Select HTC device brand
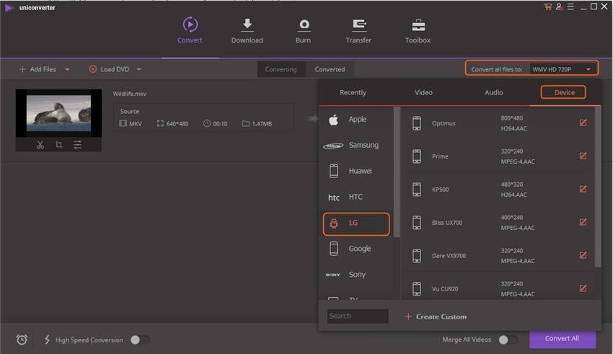This screenshot has height=354, width=613. click(x=356, y=197)
